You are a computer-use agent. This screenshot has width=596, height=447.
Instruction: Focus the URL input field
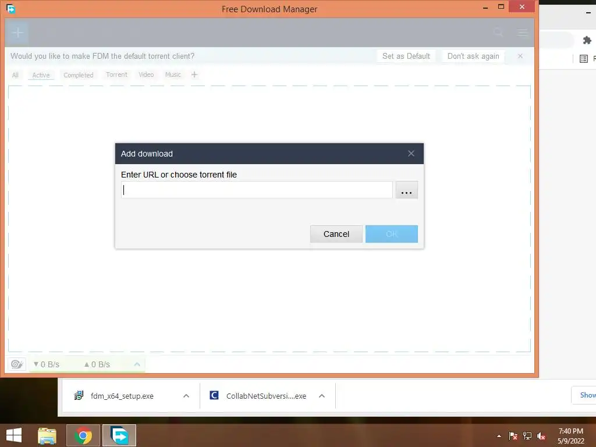coord(257,190)
